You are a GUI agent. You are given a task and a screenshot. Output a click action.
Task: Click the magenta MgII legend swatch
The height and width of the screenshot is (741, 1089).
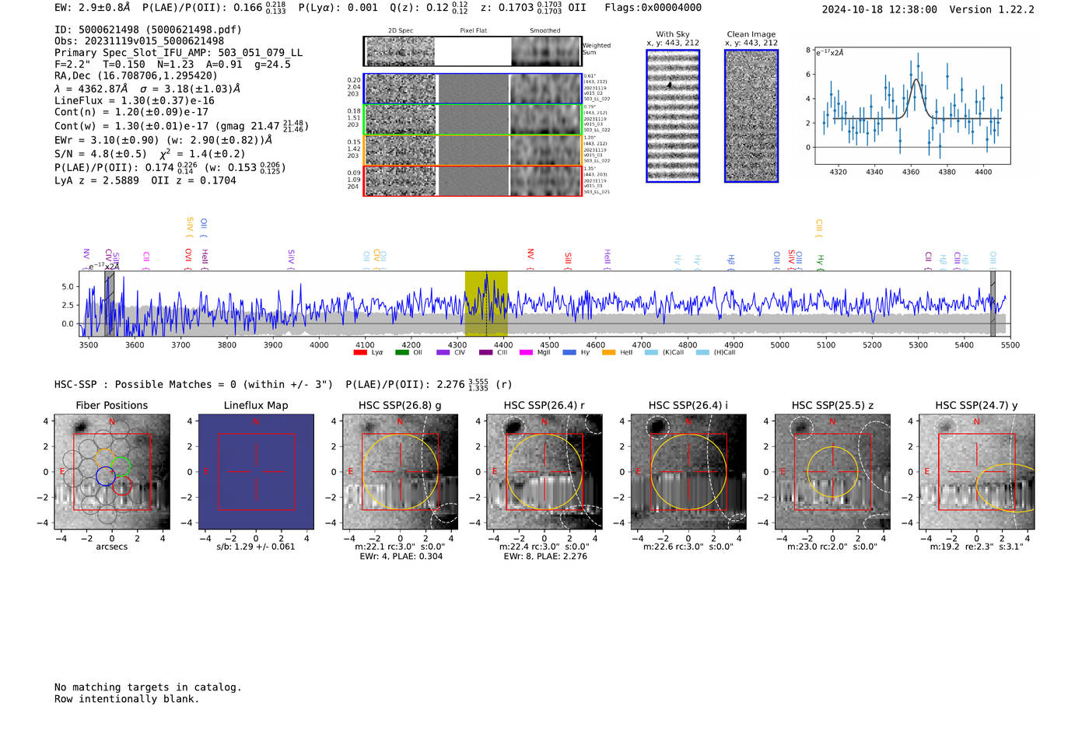click(x=527, y=352)
